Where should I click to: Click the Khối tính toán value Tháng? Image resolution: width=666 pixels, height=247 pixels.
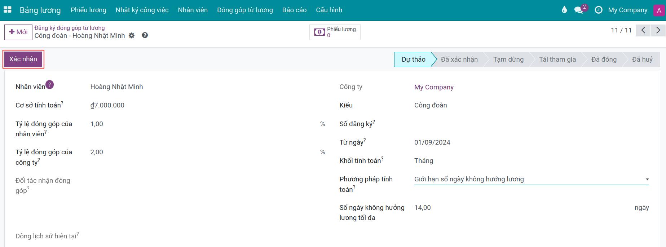point(424,161)
